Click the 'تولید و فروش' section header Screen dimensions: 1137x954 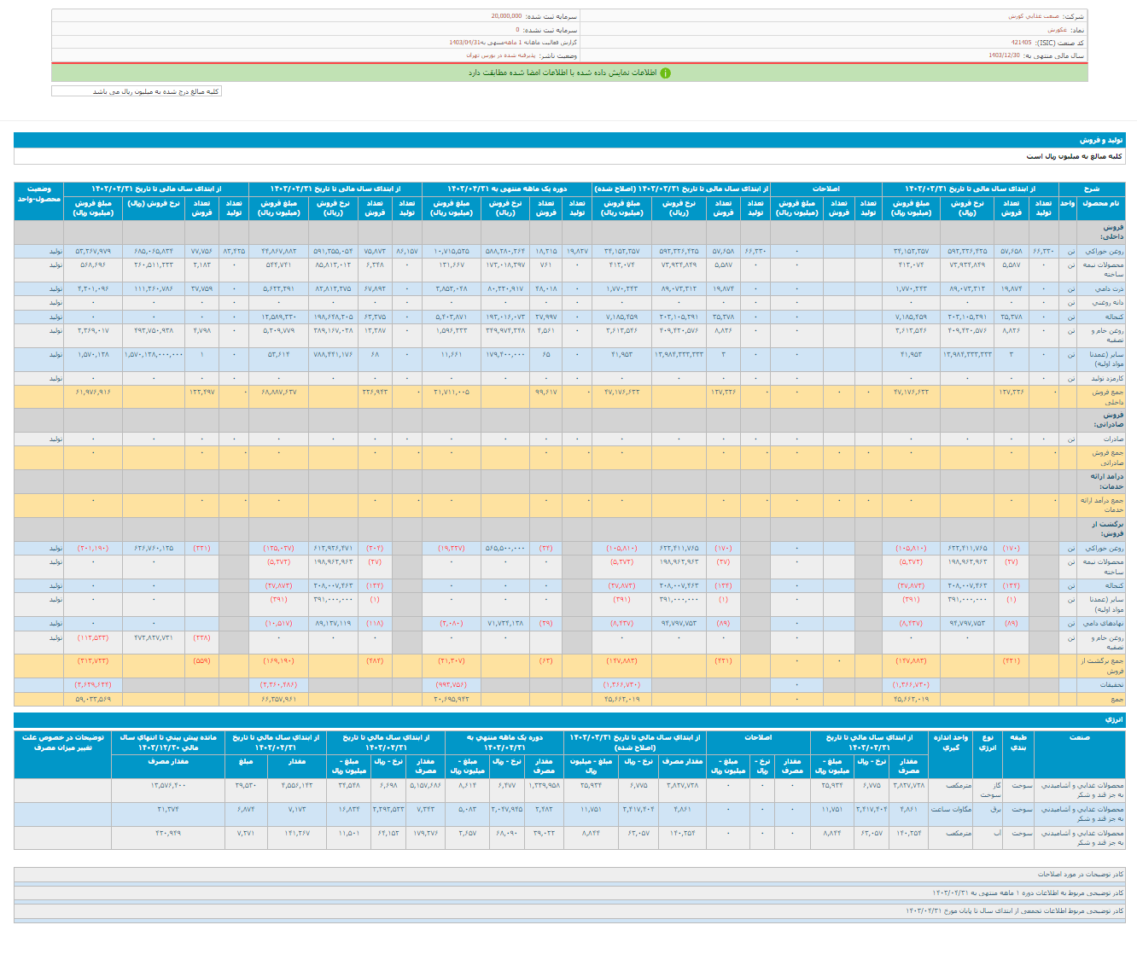(569, 140)
